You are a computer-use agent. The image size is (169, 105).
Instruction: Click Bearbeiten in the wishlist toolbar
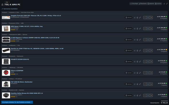point(143,4)
